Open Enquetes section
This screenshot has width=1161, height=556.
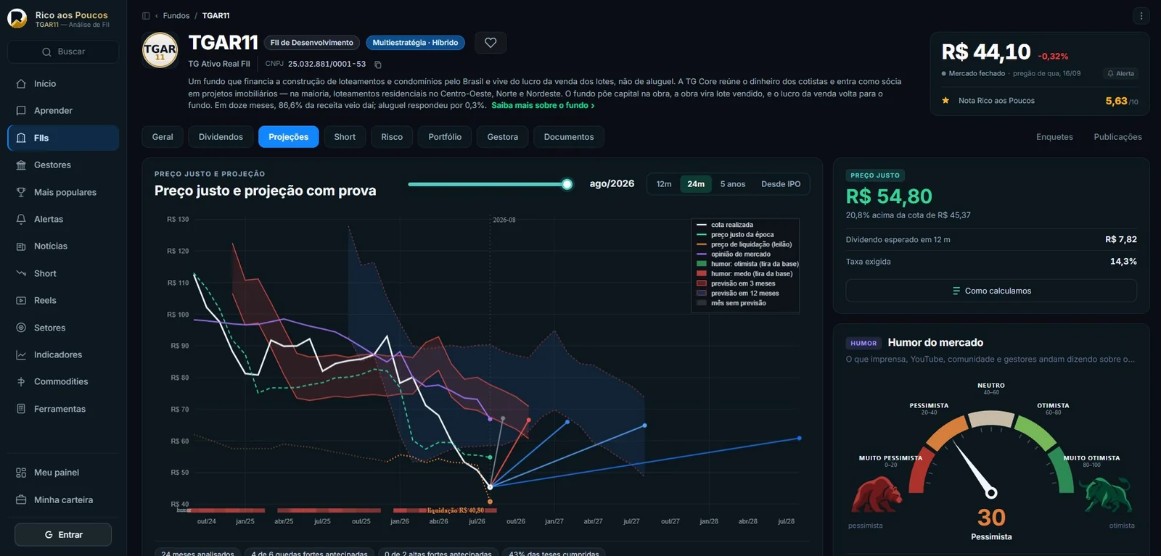[x=1054, y=137]
